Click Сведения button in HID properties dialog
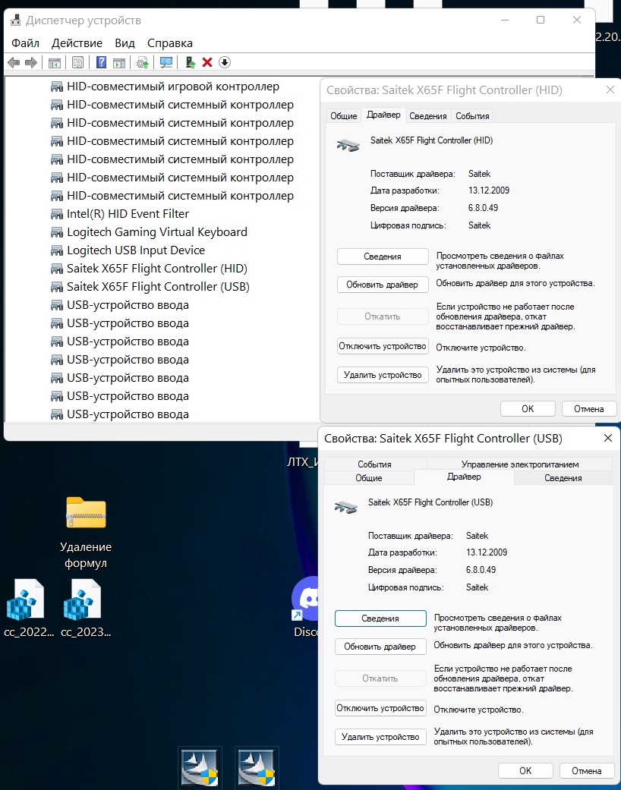The height and width of the screenshot is (790, 621). [383, 257]
